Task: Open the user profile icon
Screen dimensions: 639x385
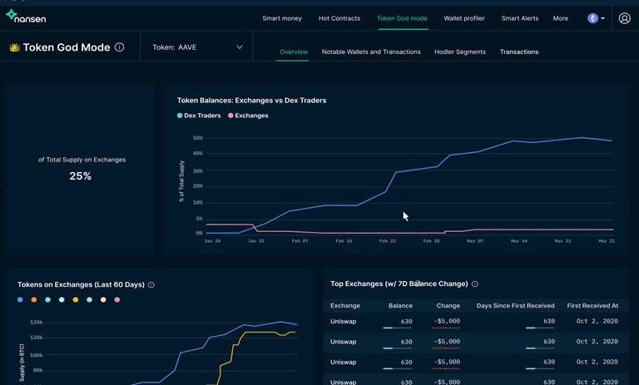Action: (624, 18)
